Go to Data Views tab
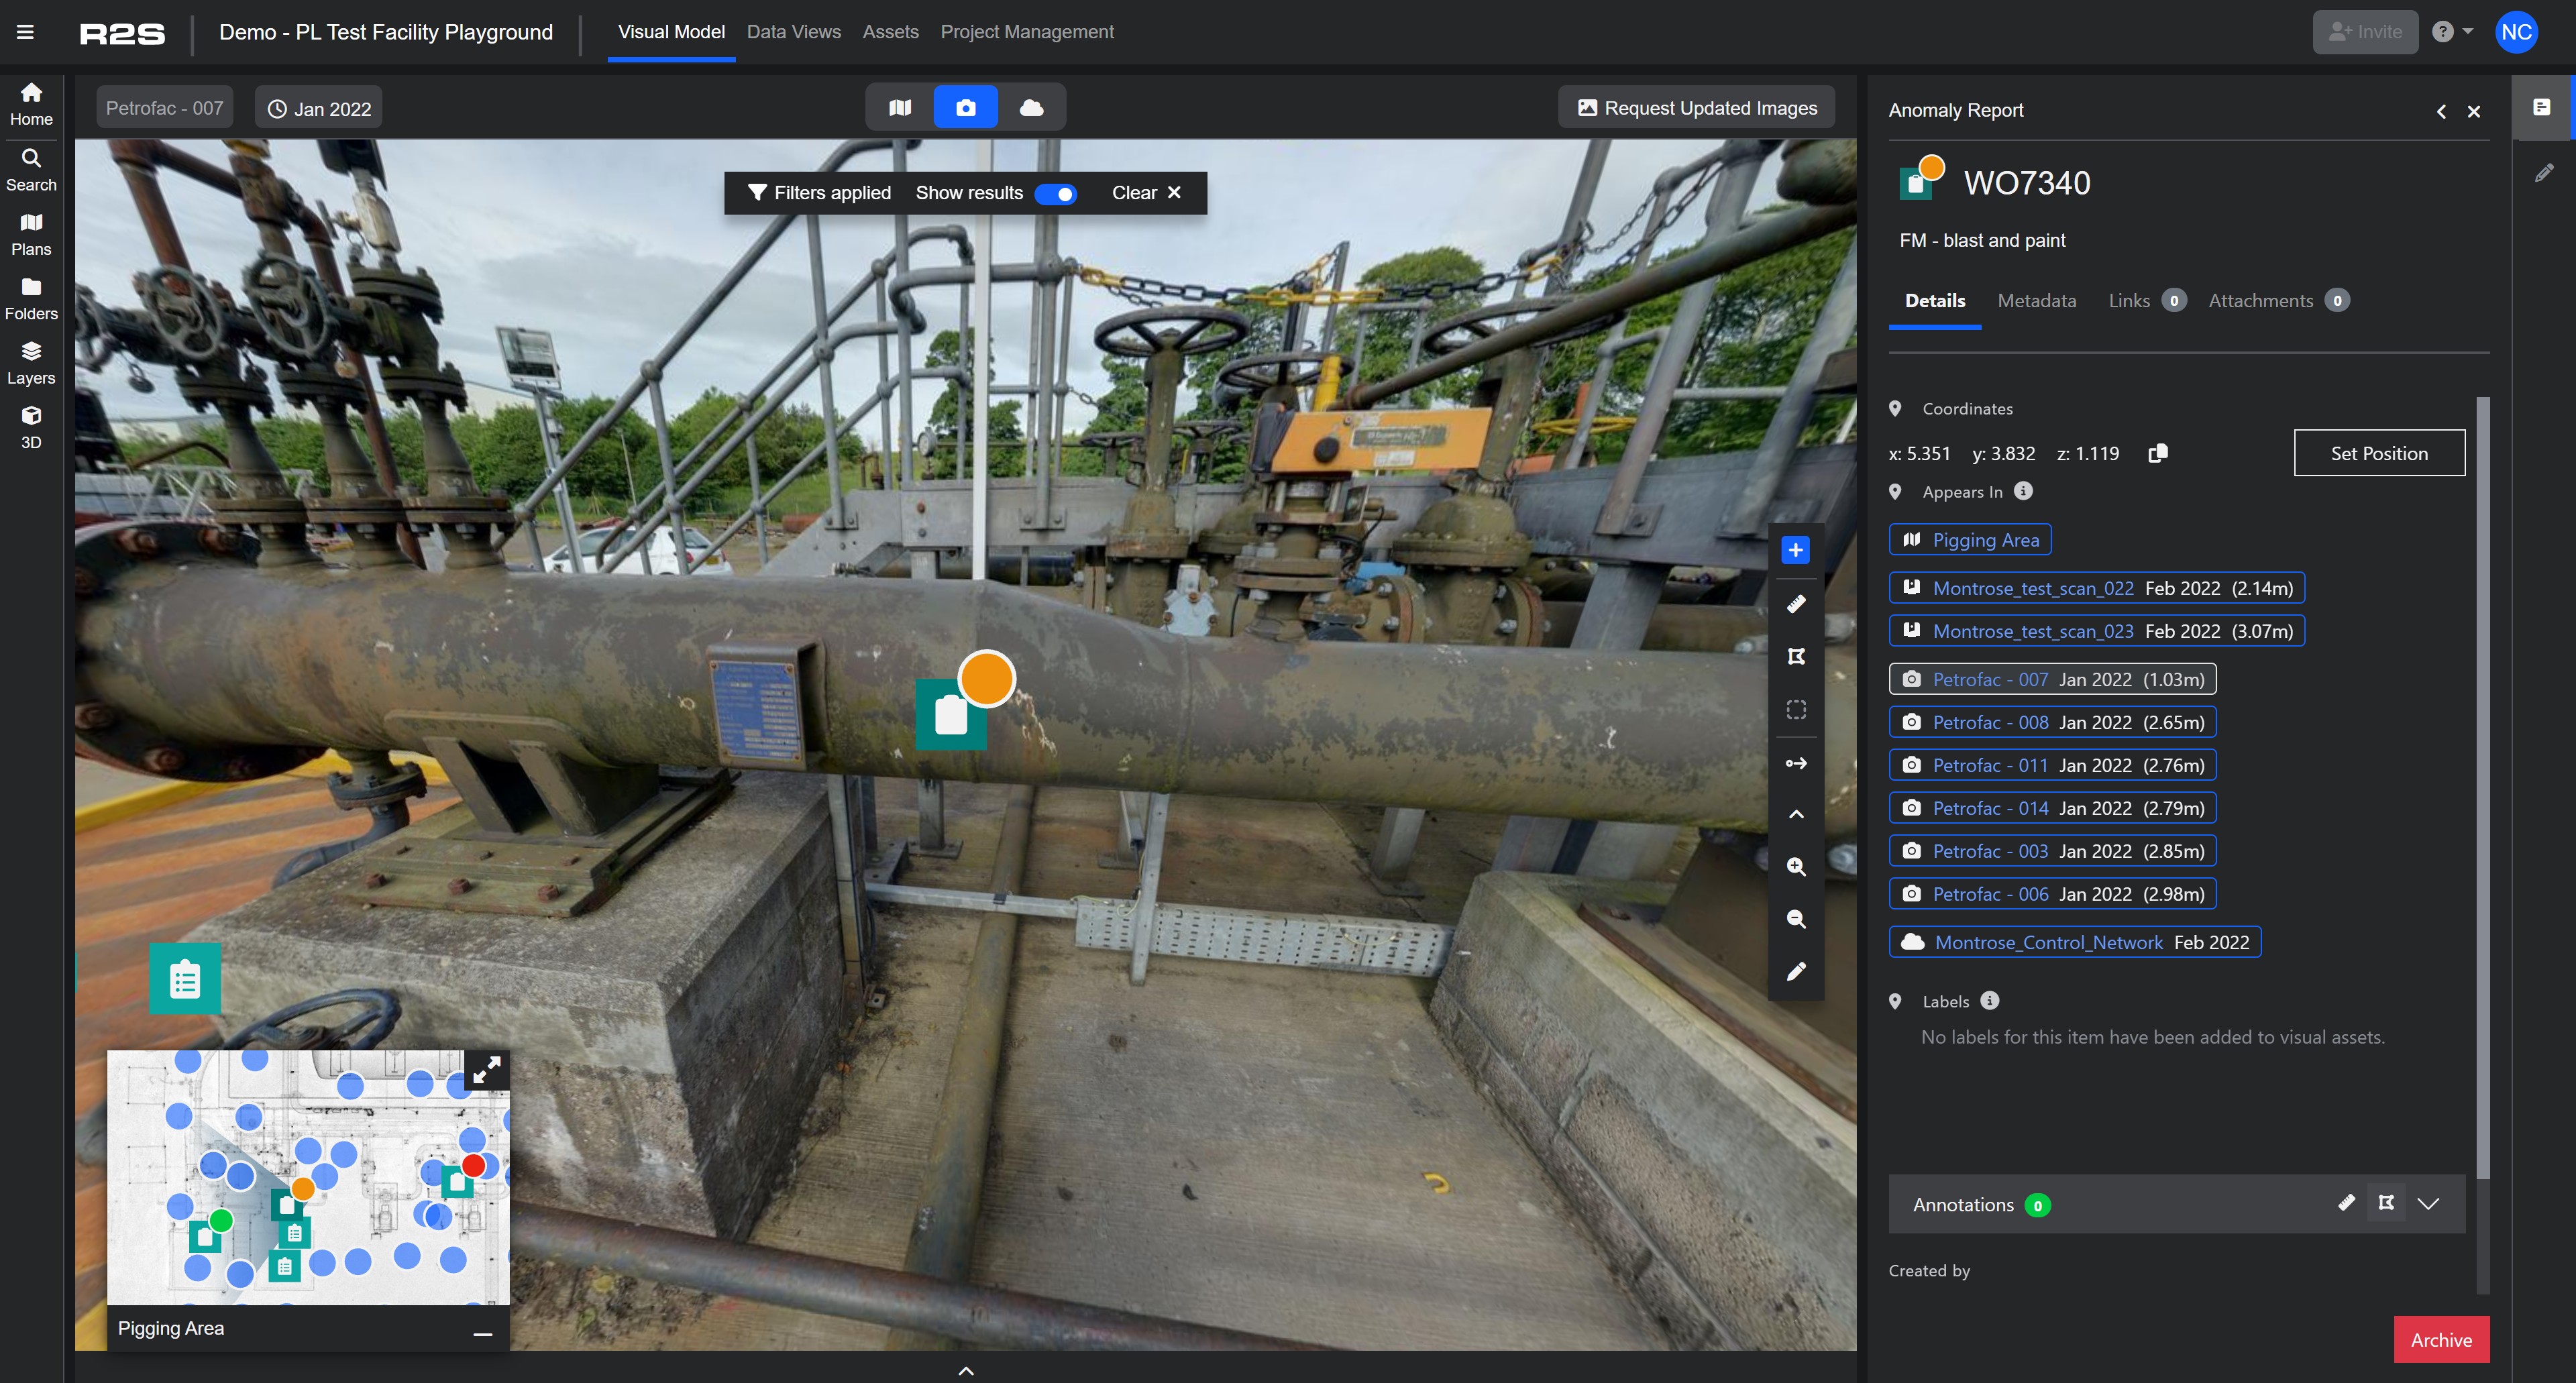The height and width of the screenshot is (1383, 2576). click(x=793, y=32)
